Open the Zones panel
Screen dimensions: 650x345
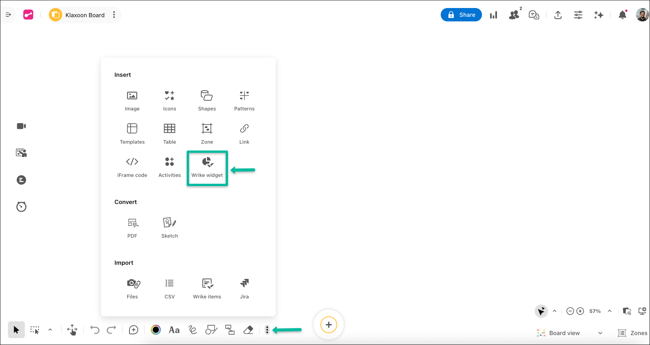tap(632, 333)
